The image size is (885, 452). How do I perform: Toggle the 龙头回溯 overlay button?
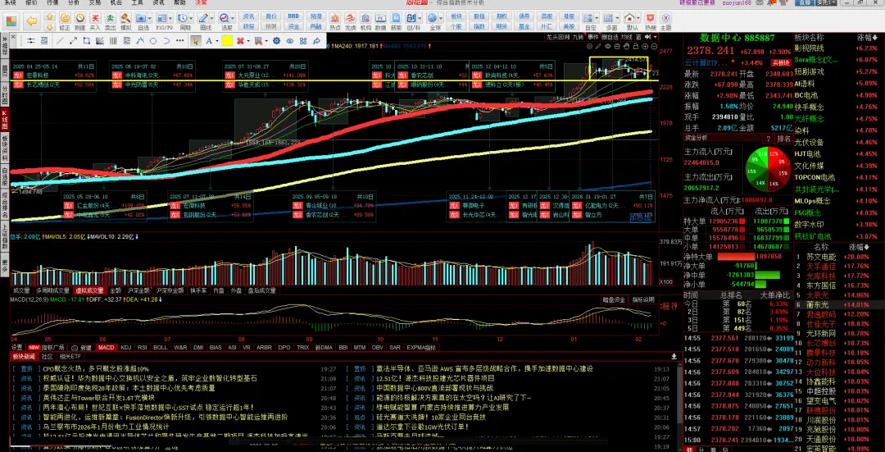(x=558, y=37)
